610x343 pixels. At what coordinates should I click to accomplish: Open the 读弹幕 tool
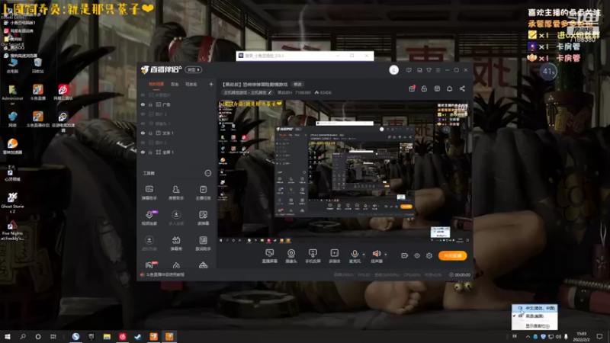pos(203,218)
